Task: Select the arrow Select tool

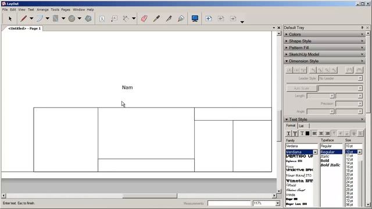Action: (10, 19)
